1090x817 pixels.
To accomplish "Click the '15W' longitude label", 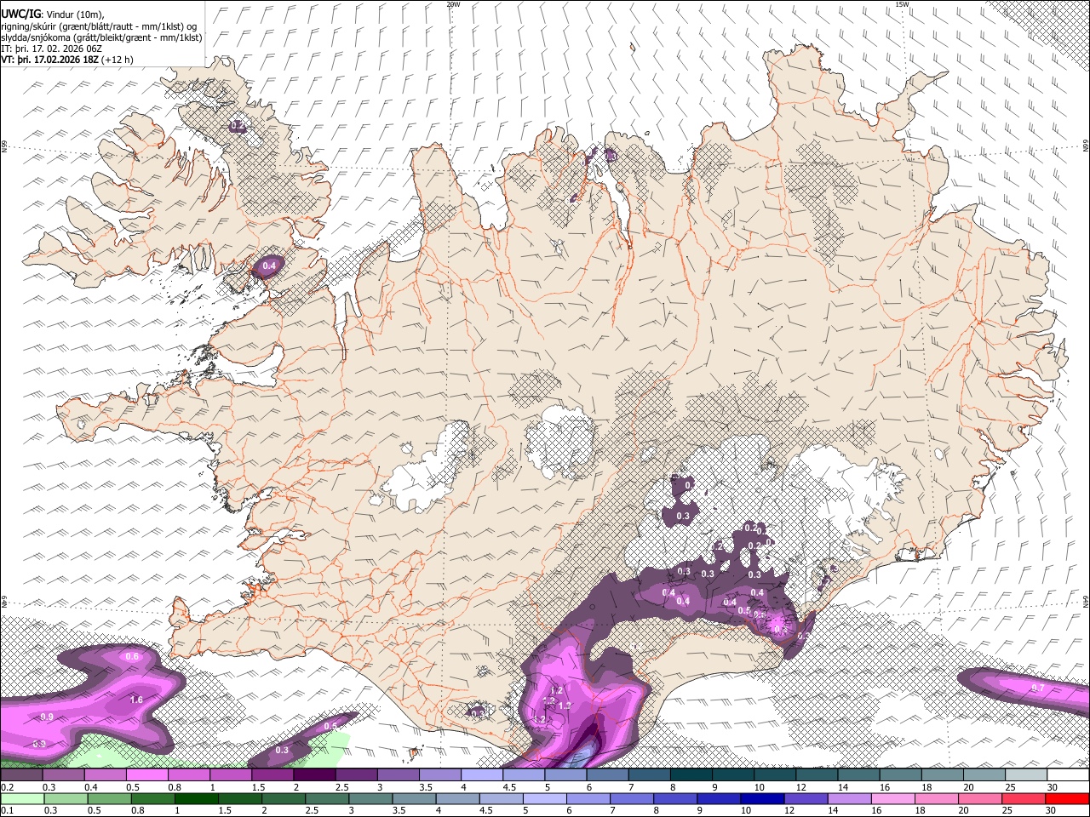I will coord(902,4).
